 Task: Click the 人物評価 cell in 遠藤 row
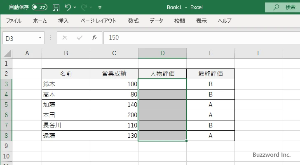(x=162, y=136)
